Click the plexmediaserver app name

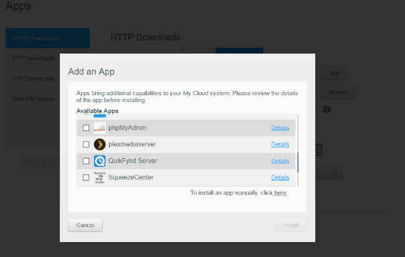(132, 144)
